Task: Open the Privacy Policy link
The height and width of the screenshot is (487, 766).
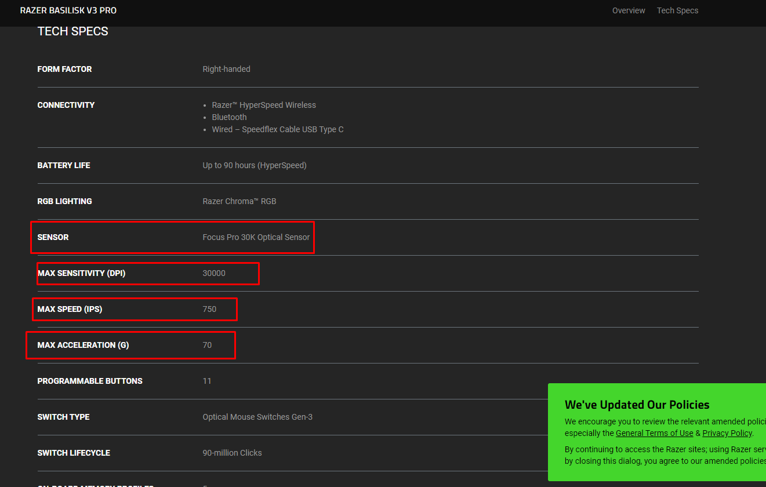Action: click(727, 433)
